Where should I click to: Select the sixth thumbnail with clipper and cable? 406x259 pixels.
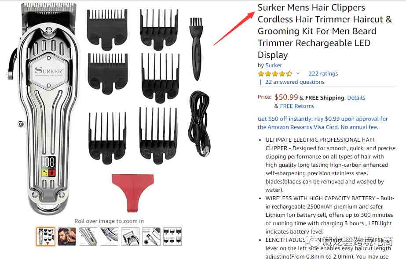point(151,237)
